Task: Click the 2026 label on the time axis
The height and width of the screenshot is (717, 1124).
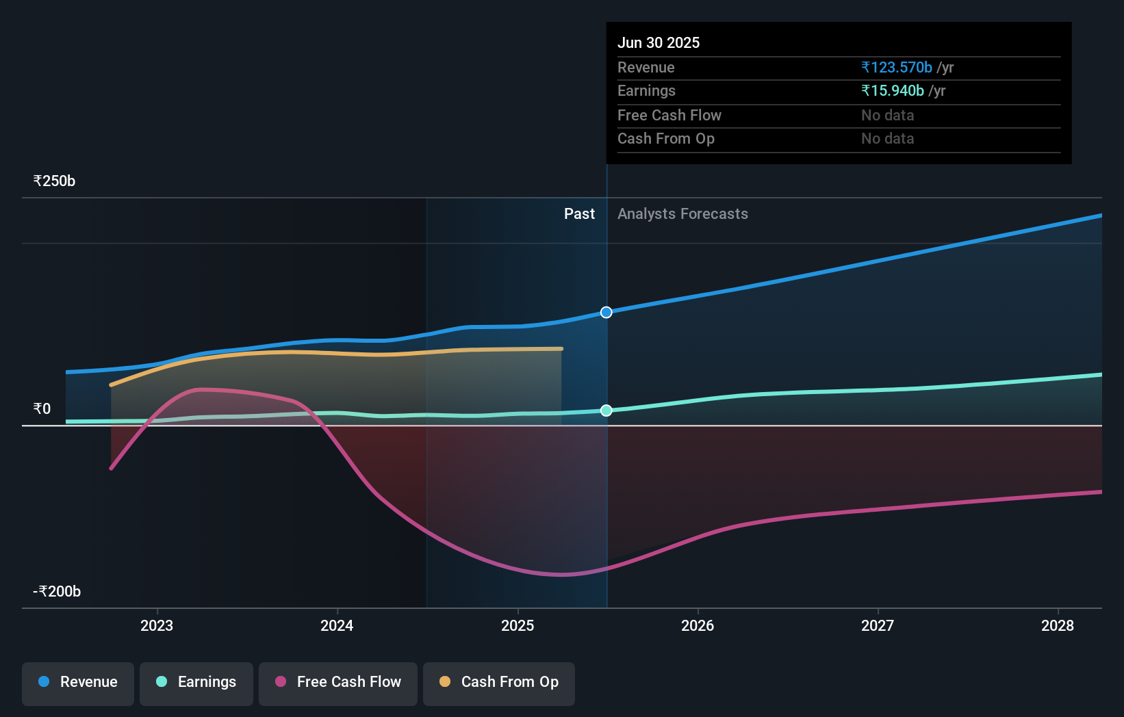Action: 697,625
